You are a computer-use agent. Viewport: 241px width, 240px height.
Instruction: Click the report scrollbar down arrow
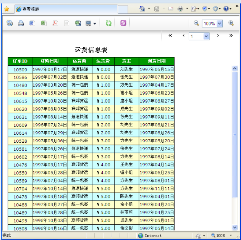[x=235, y=227]
